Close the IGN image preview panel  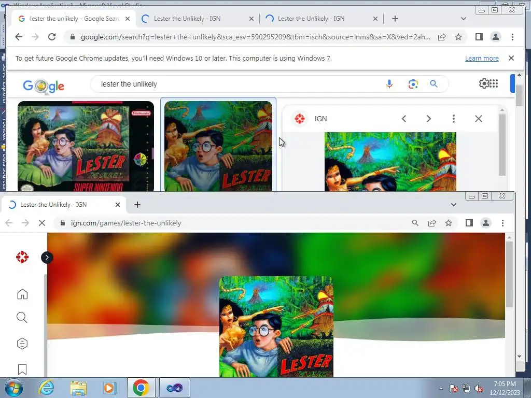coord(478,119)
